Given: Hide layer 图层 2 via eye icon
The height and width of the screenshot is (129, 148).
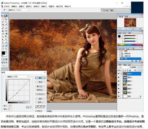Looking at the screenshot, I should [x=119, y=89].
